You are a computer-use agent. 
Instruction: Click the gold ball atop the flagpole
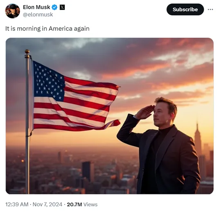click(27, 51)
